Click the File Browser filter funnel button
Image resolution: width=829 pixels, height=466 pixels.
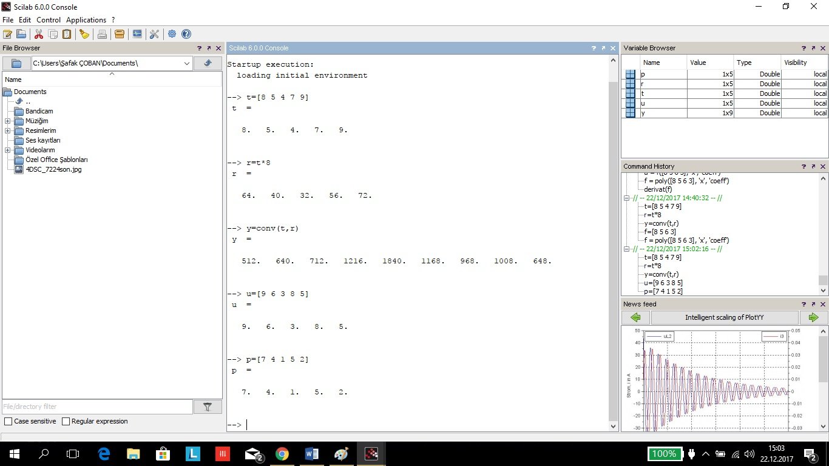(x=208, y=407)
